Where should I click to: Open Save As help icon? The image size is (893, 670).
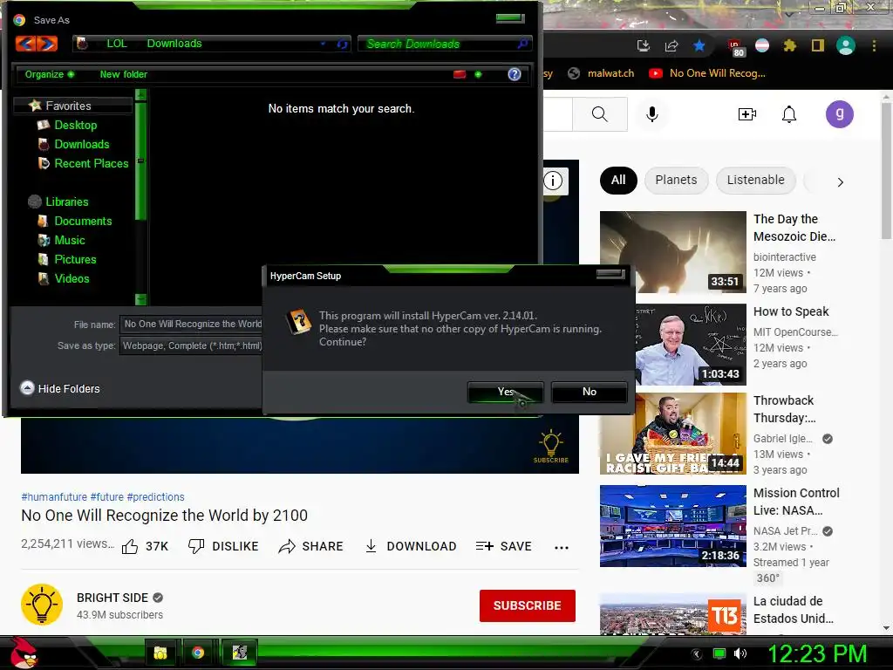click(515, 74)
